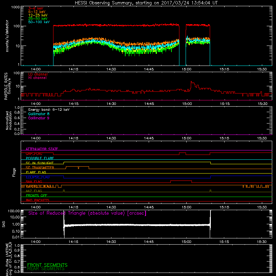Select the Collimator 8 legend entry
Image resolution: width=276 pixels, height=276 pixels.
click(39, 114)
